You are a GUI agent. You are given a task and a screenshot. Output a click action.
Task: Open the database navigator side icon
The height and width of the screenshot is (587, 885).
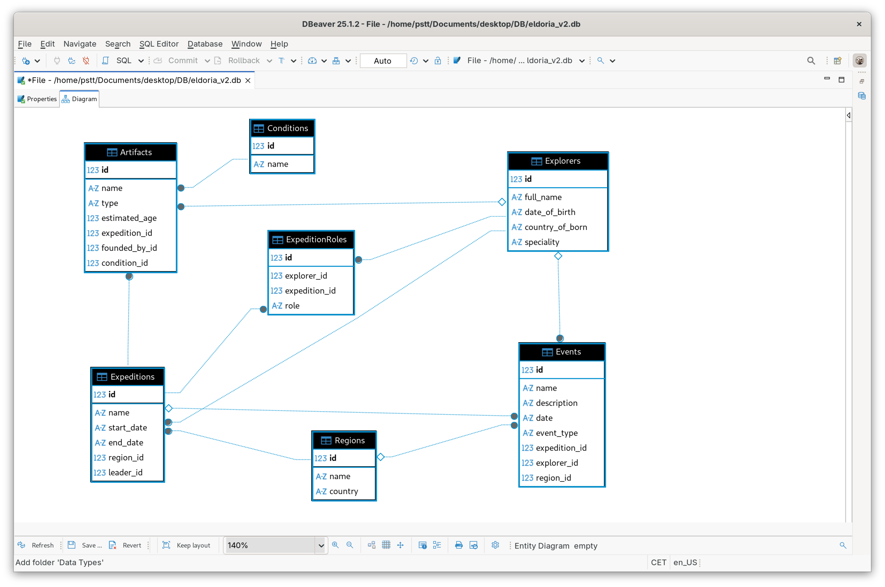click(861, 96)
